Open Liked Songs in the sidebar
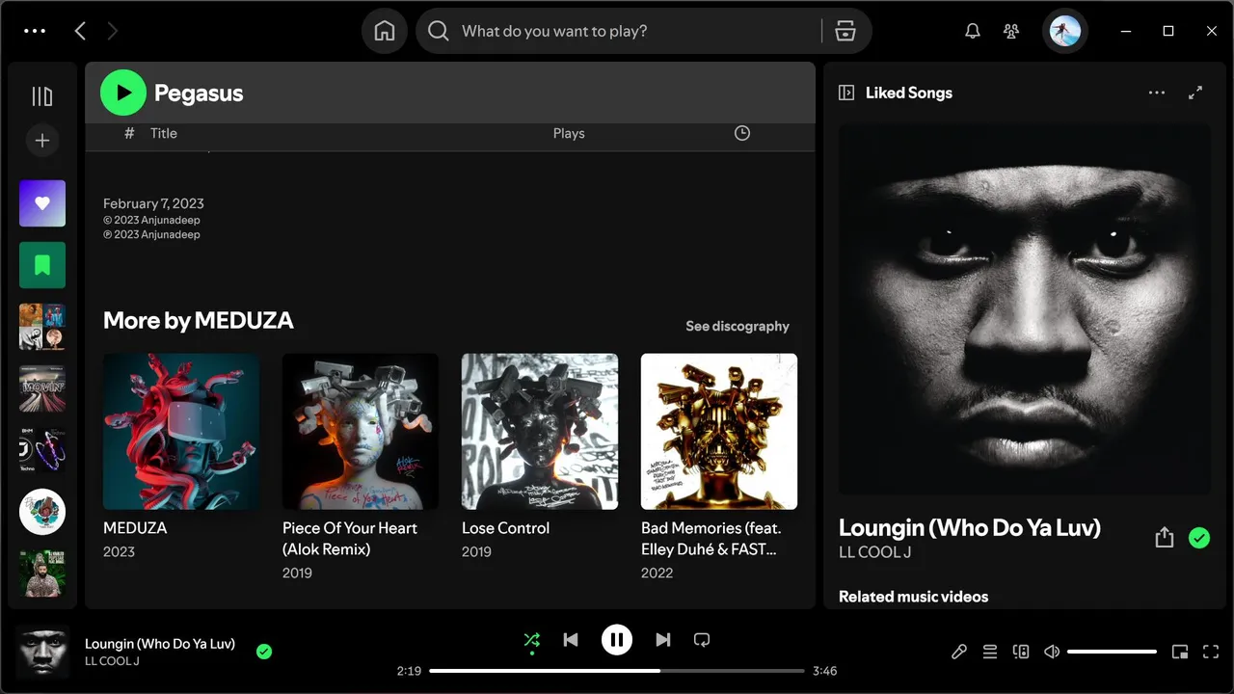This screenshot has width=1234, height=694. click(42, 203)
